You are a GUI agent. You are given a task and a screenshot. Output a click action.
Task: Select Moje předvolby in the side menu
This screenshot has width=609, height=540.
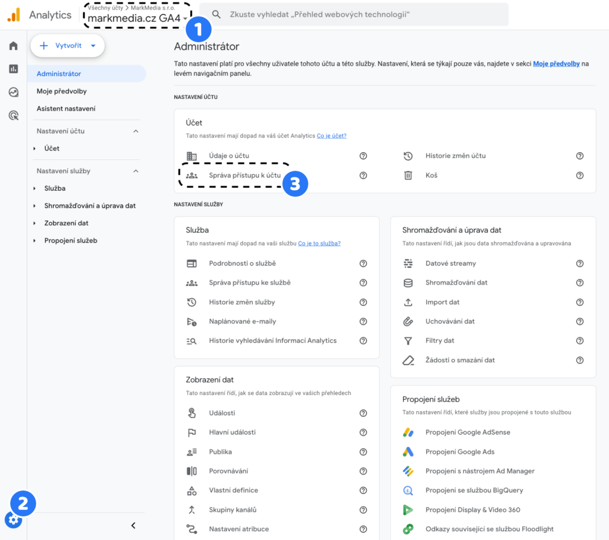pyautogui.click(x=61, y=91)
